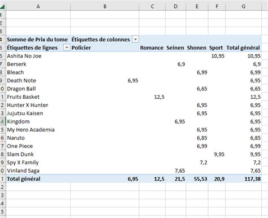The image size is (268, 218).
Task: Select the Naruto row label
Action: pyautogui.click(x=16, y=138)
